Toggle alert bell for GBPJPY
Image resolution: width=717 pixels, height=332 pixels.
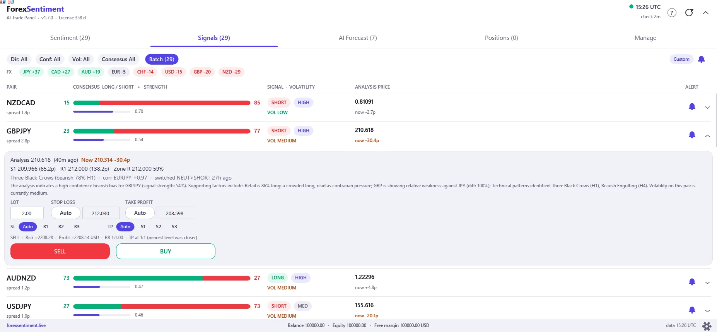pyautogui.click(x=692, y=135)
